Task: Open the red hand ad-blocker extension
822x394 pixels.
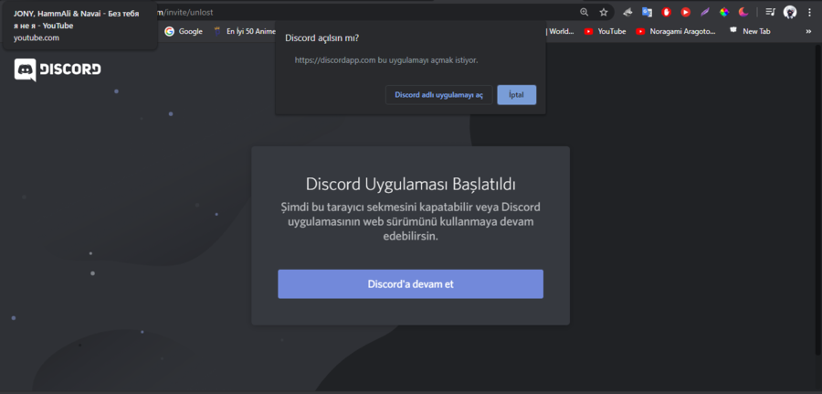Action: pyautogui.click(x=667, y=12)
